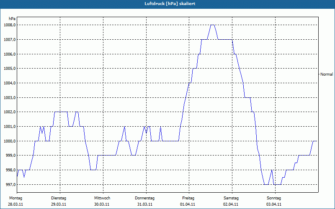335x209 pixels.
Task: Click the 997,0 axis value
Action: pos(10,184)
